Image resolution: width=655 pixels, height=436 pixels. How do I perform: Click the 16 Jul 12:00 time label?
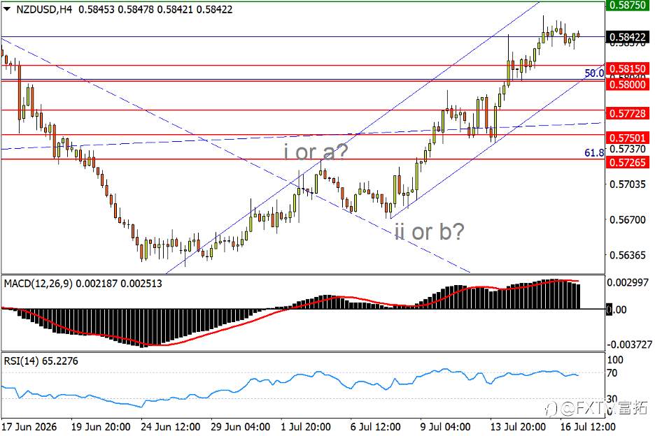588,427
